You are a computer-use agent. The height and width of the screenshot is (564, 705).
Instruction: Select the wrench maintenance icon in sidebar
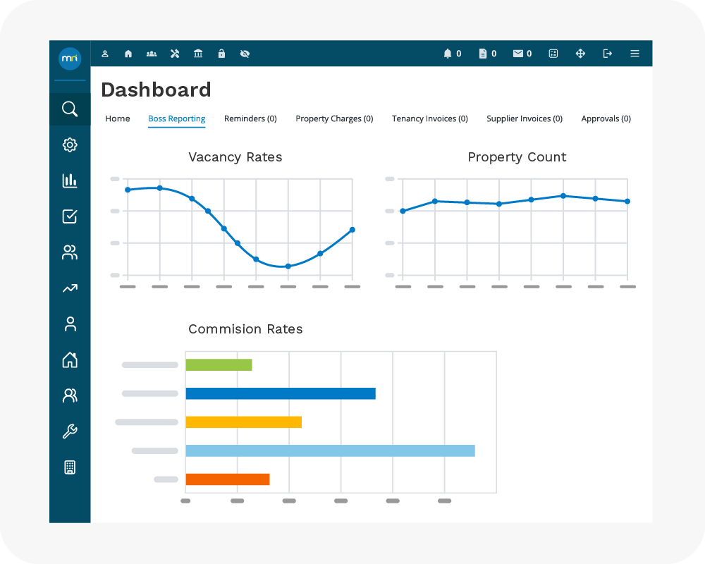click(x=69, y=431)
